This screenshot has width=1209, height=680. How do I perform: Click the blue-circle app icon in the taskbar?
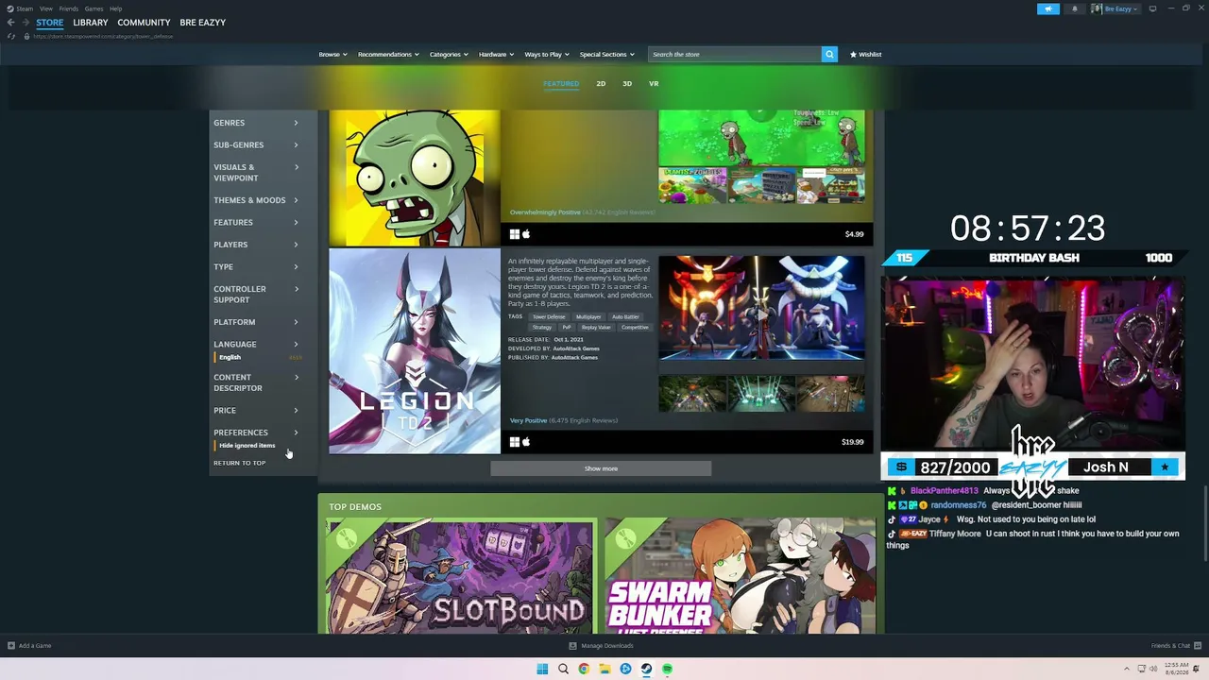coord(625,669)
